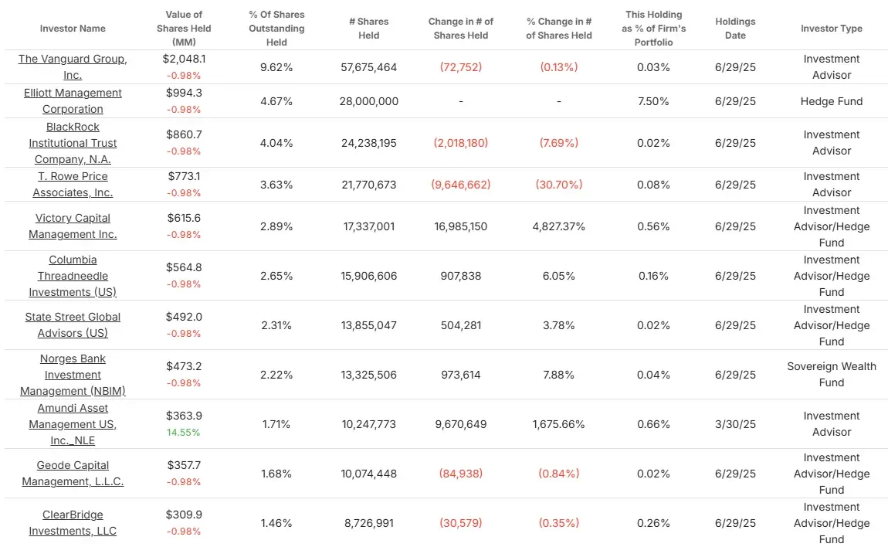Sort by Value of Shares Held header

tap(184, 29)
